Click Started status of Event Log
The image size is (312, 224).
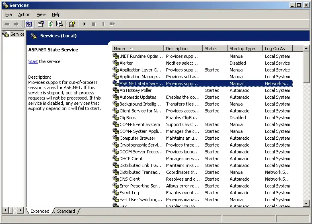tap(212, 193)
